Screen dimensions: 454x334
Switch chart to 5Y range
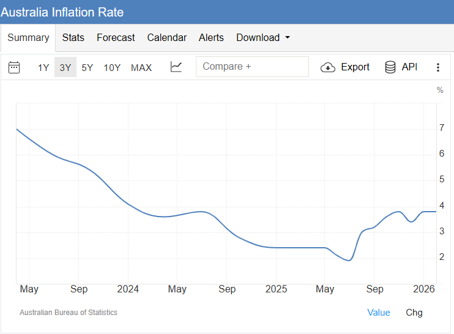click(87, 67)
